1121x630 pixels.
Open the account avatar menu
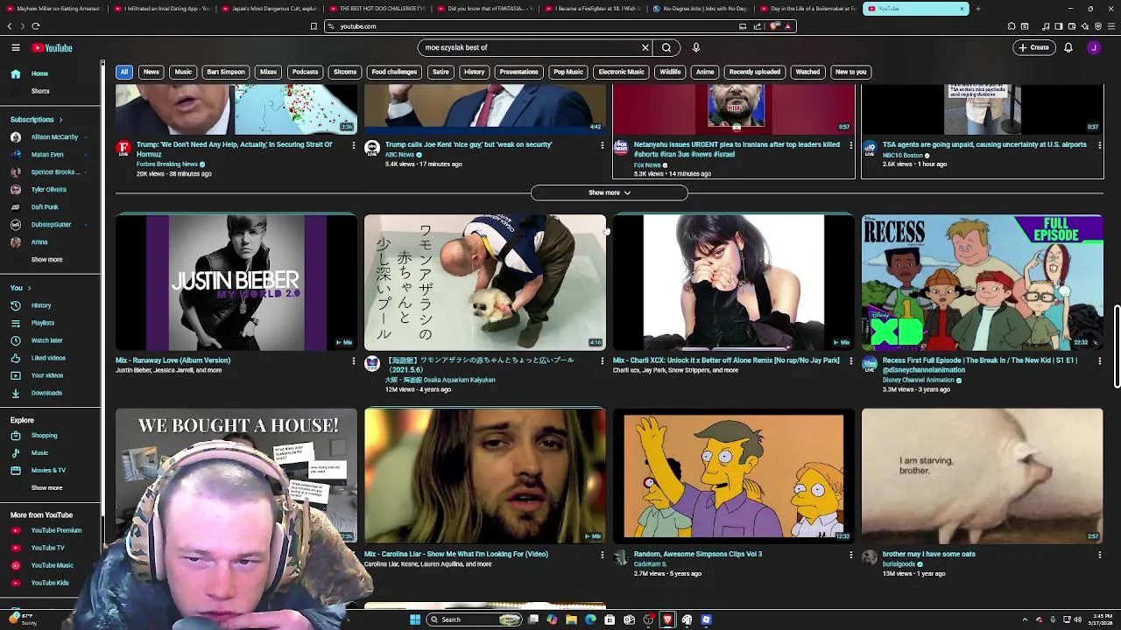pos(1094,47)
